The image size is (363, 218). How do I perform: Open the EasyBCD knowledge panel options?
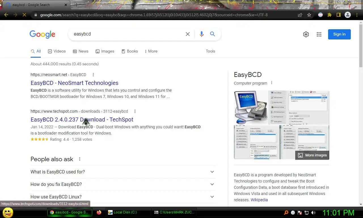coord(272,83)
